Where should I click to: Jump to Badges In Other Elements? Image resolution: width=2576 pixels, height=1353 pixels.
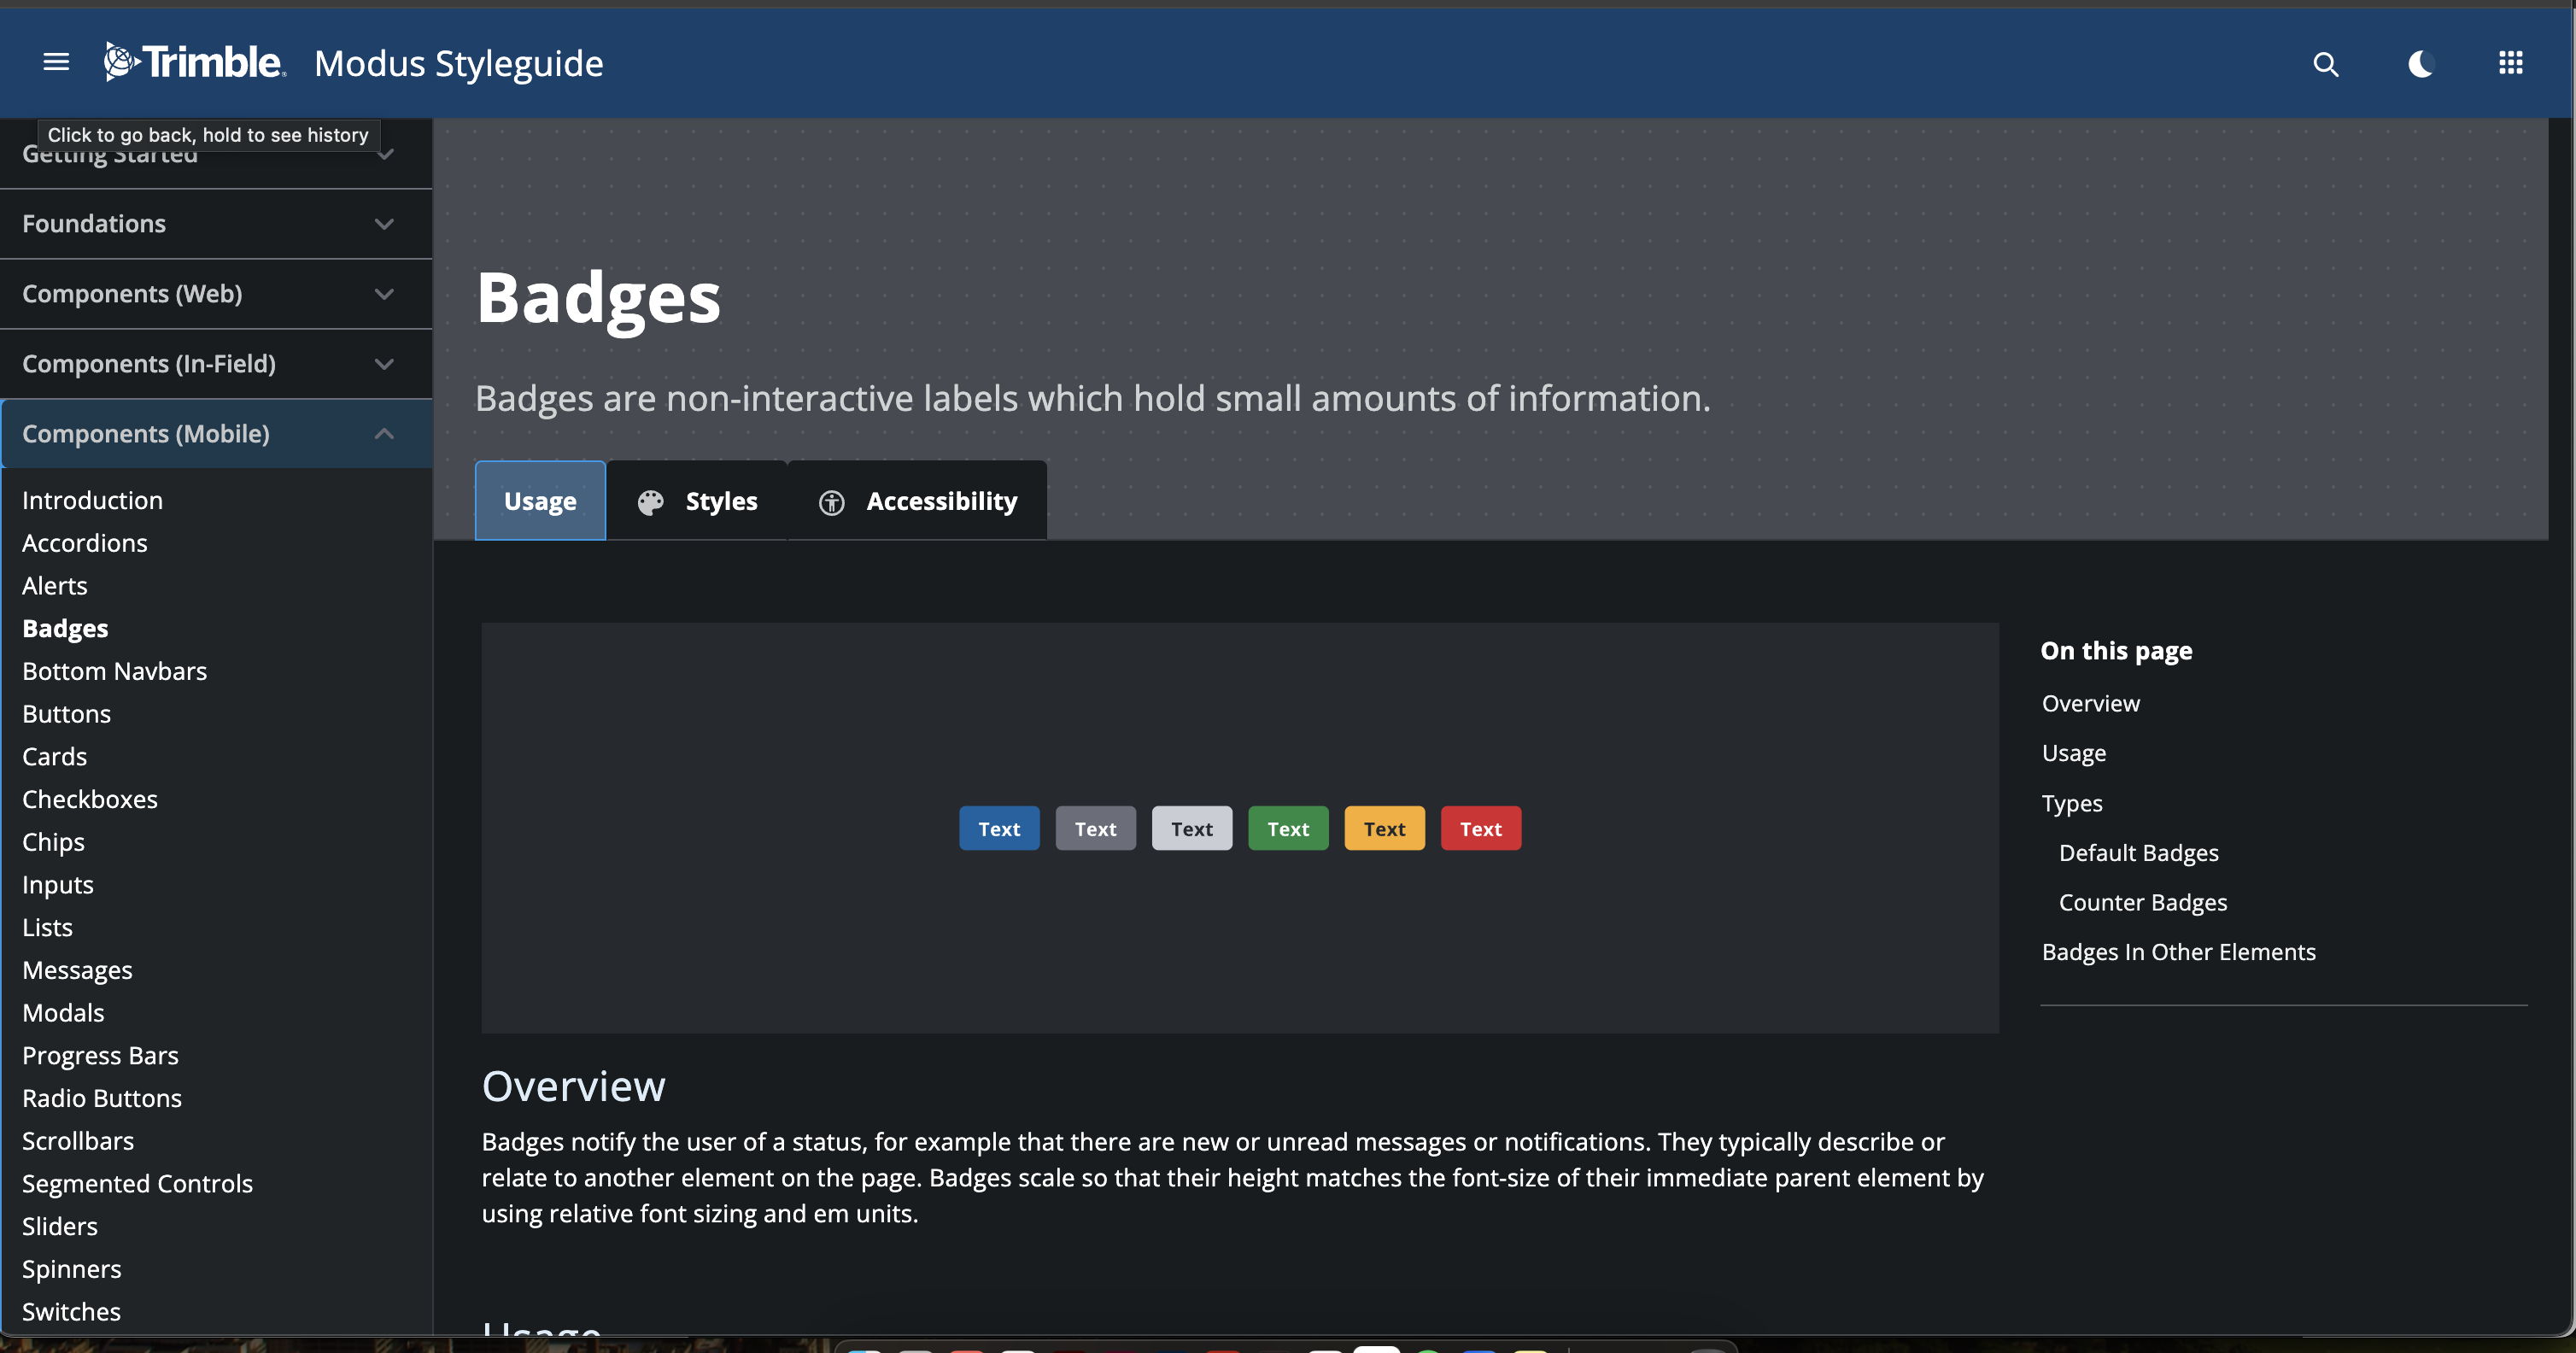click(2178, 952)
